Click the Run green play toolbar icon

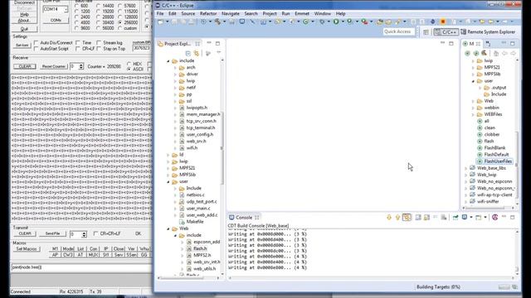click(x=336, y=22)
